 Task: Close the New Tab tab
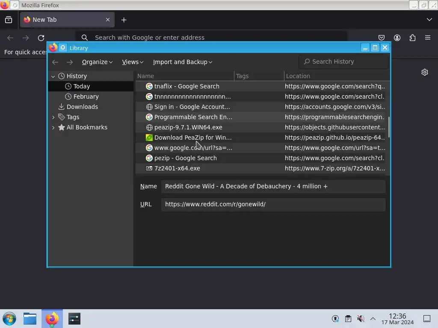click(107, 20)
